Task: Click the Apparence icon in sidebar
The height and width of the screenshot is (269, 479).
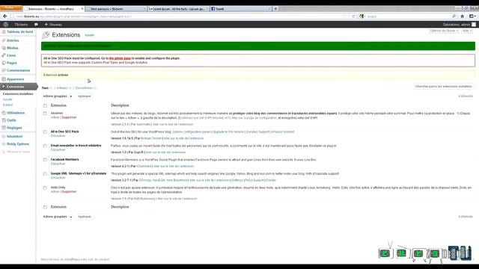Action: (4, 79)
